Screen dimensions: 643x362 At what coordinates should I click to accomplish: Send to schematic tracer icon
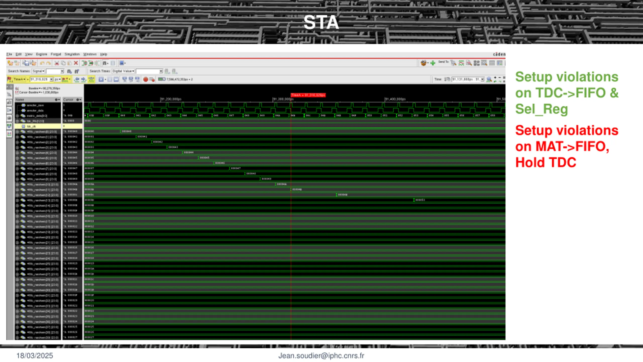pyautogui.click(x=476, y=63)
